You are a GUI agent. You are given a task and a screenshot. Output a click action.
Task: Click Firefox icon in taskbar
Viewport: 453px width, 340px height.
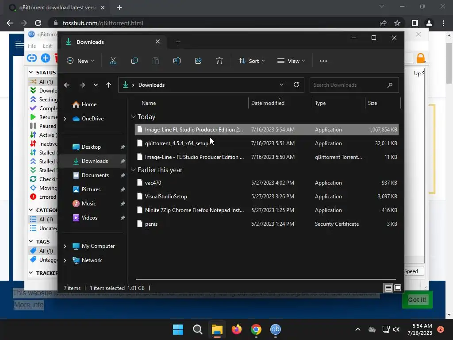point(237,329)
